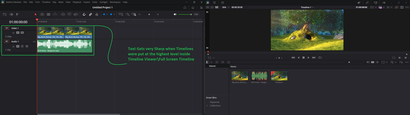This screenshot has width=410, height=115.
Task: Expand the Collections smart bin
Action: point(207,105)
